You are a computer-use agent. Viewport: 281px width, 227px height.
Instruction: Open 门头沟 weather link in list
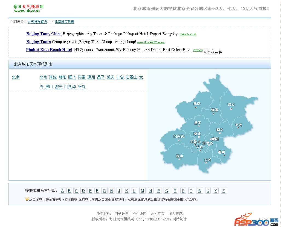(x=70, y=87)
